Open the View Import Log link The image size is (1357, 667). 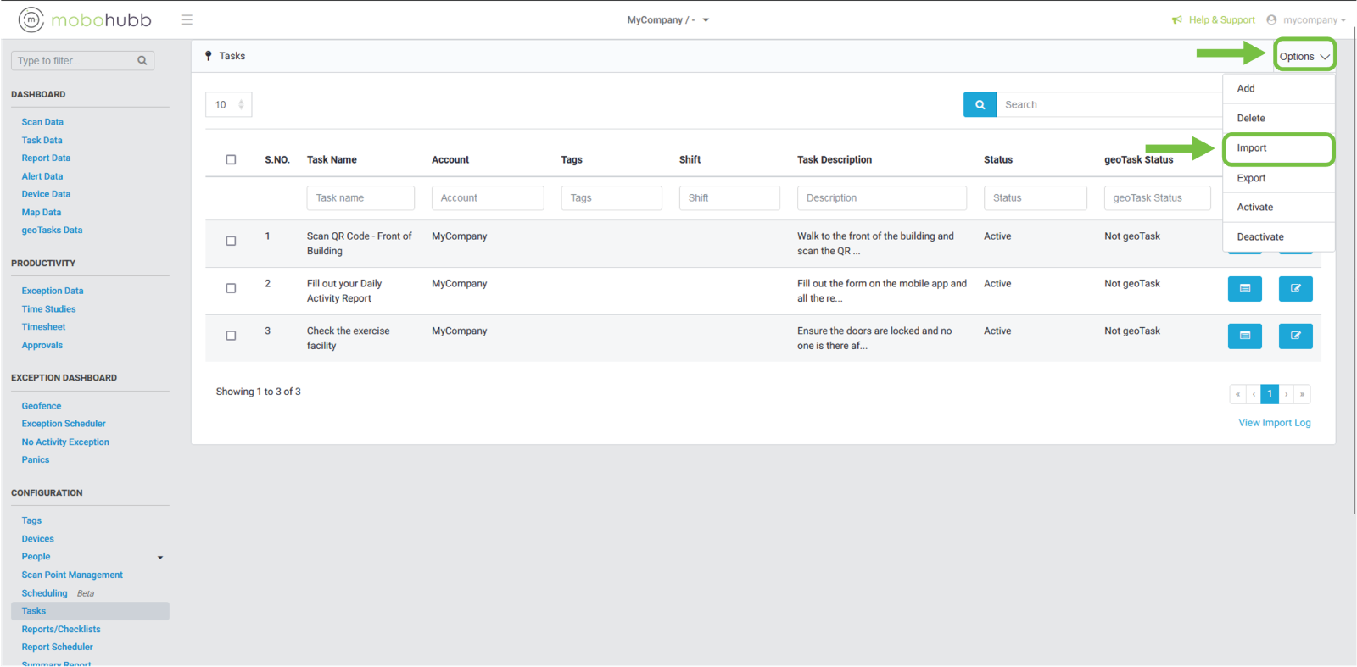point(1274,423)
